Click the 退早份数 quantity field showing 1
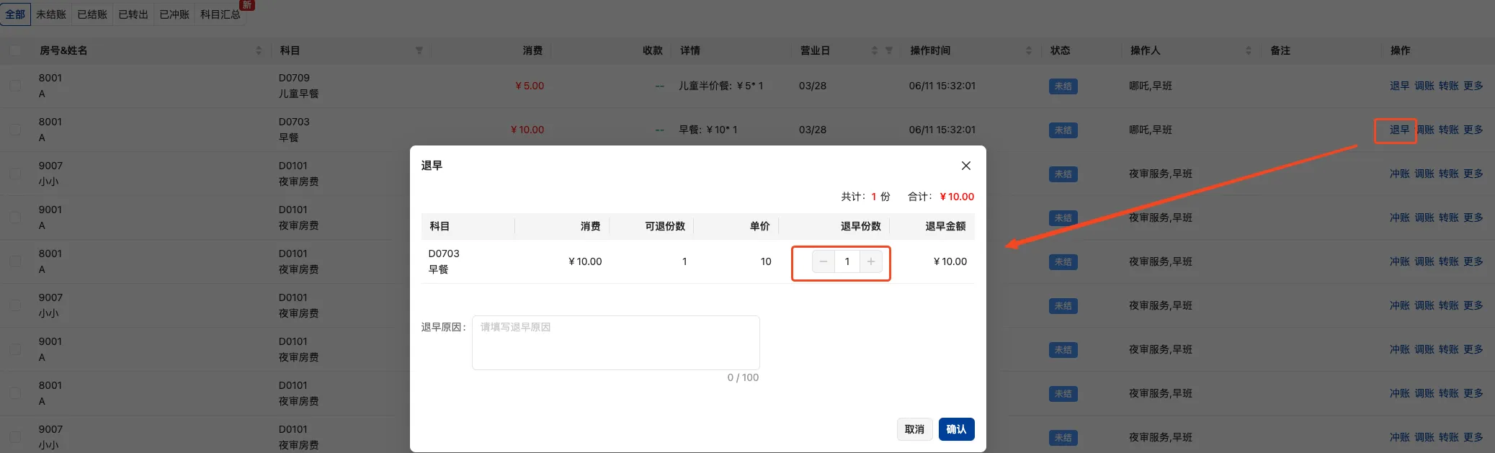The height and width of the screenshot is (453, 1495). pyautogui.click(x=847, y=261)
